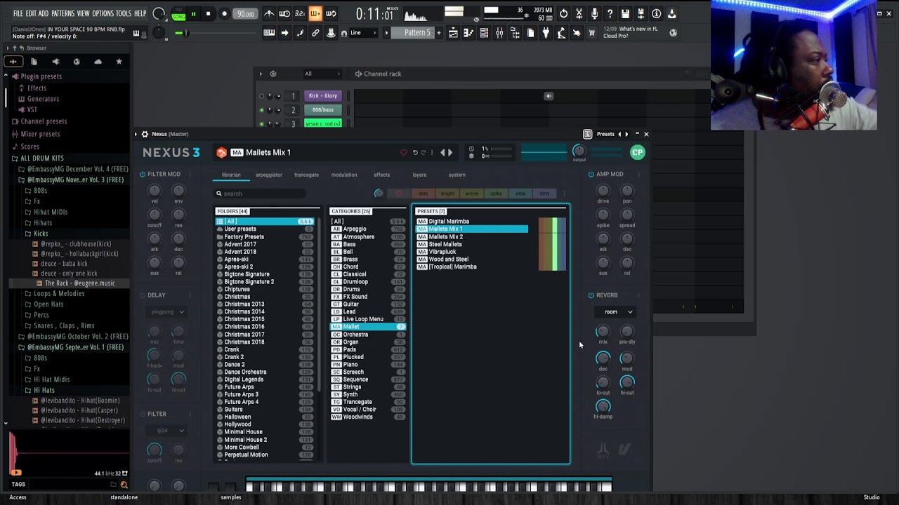Click keyboard icon in Nexus title bar
899x505 pixels.
587,134
